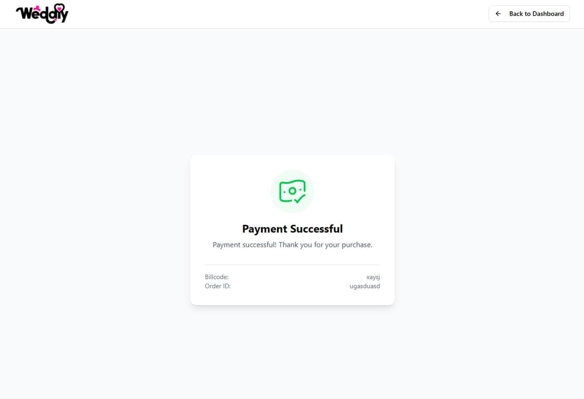Click the checkmark on the green banknote icon
The height and width of the screenshot is (399, 584).
click(x=299, y=198)
